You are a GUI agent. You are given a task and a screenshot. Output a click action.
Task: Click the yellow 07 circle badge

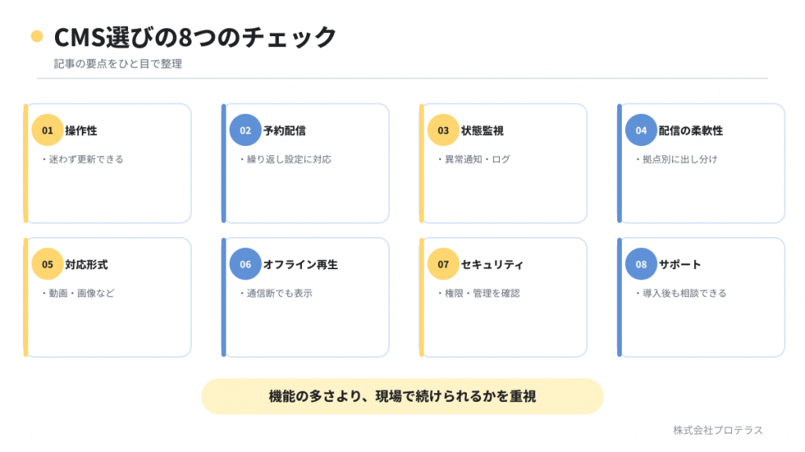(x=443, y=264)
